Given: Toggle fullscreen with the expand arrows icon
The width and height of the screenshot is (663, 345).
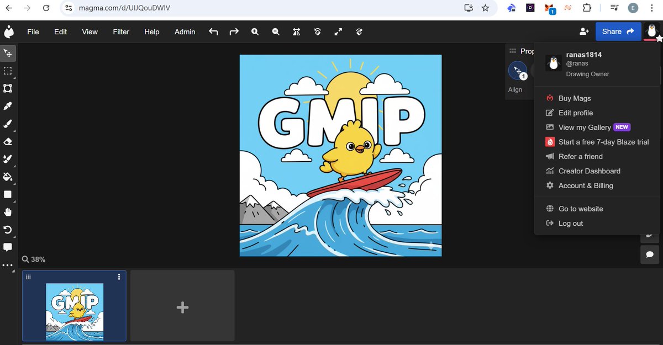Looking at the screenshot, I should coord(338,32).
